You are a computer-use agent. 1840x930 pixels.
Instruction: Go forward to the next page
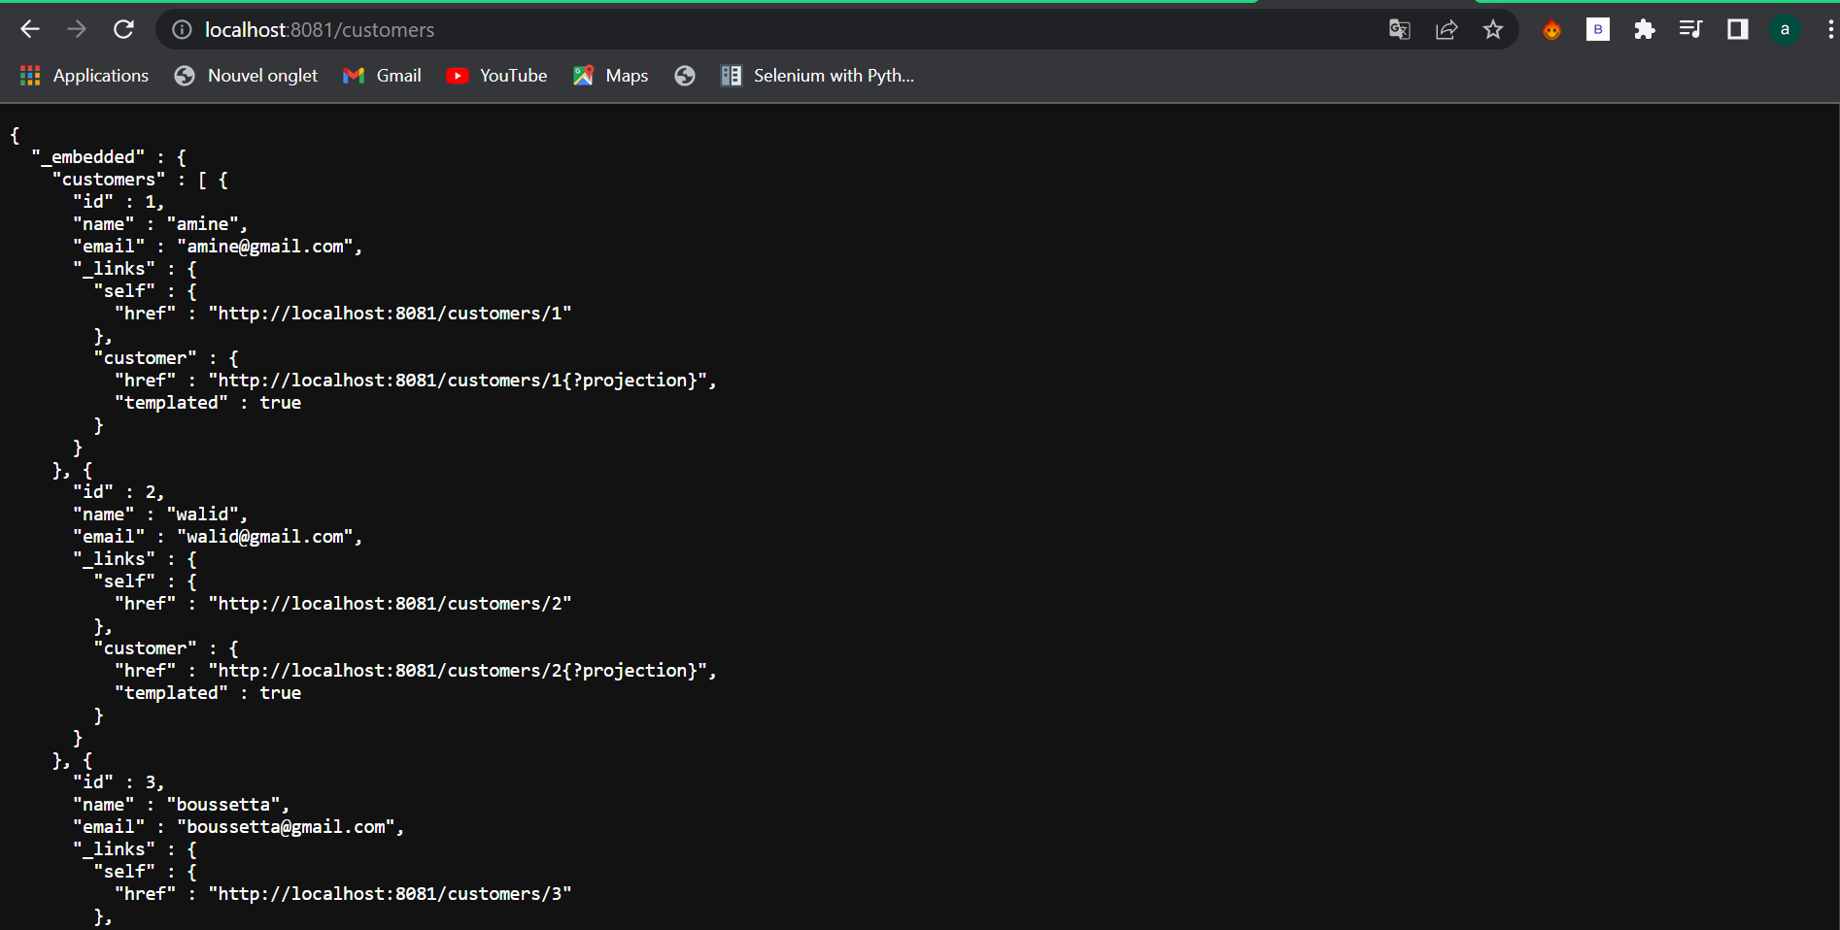click(x=76, y=29)
